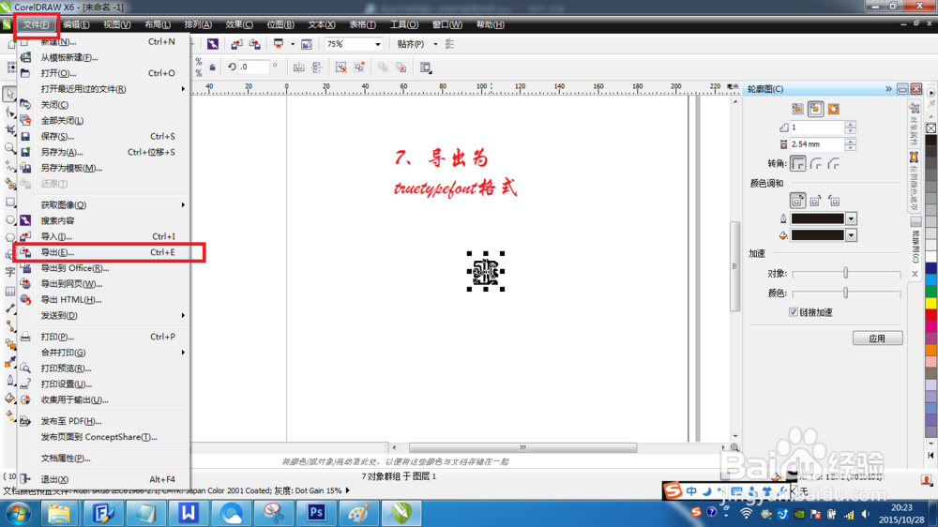Click the Windows Start button
Image resolution: width=938 pixels, height=527 pixels.
pyautogui.click(x=18, y=514)
